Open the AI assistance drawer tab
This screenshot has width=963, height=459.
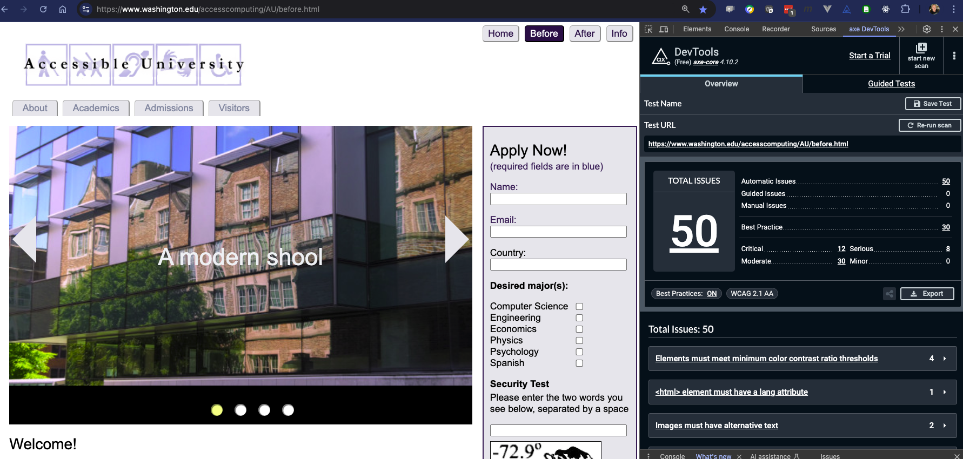(774, 456)
